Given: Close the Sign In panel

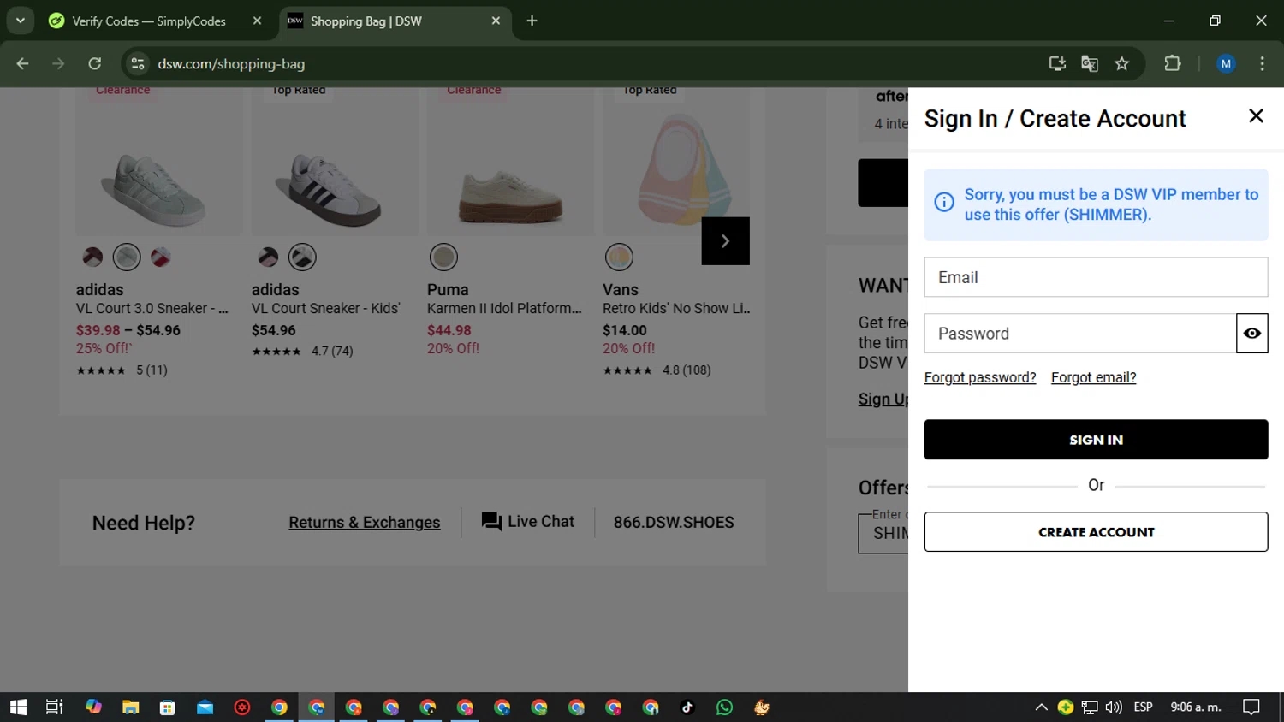Looking at the screenshot, I should 1256,116.
